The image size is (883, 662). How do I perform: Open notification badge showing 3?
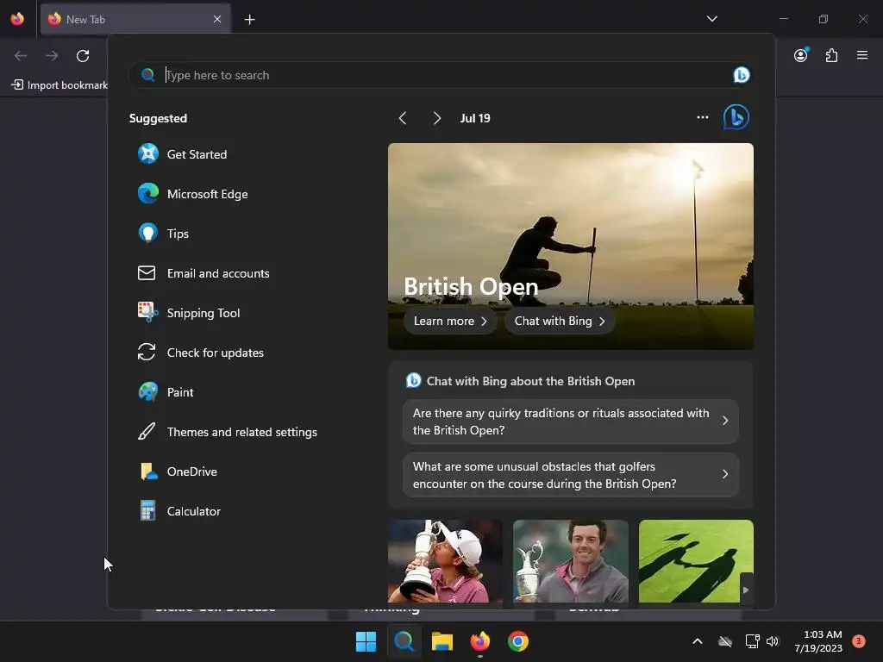point(858,641)
